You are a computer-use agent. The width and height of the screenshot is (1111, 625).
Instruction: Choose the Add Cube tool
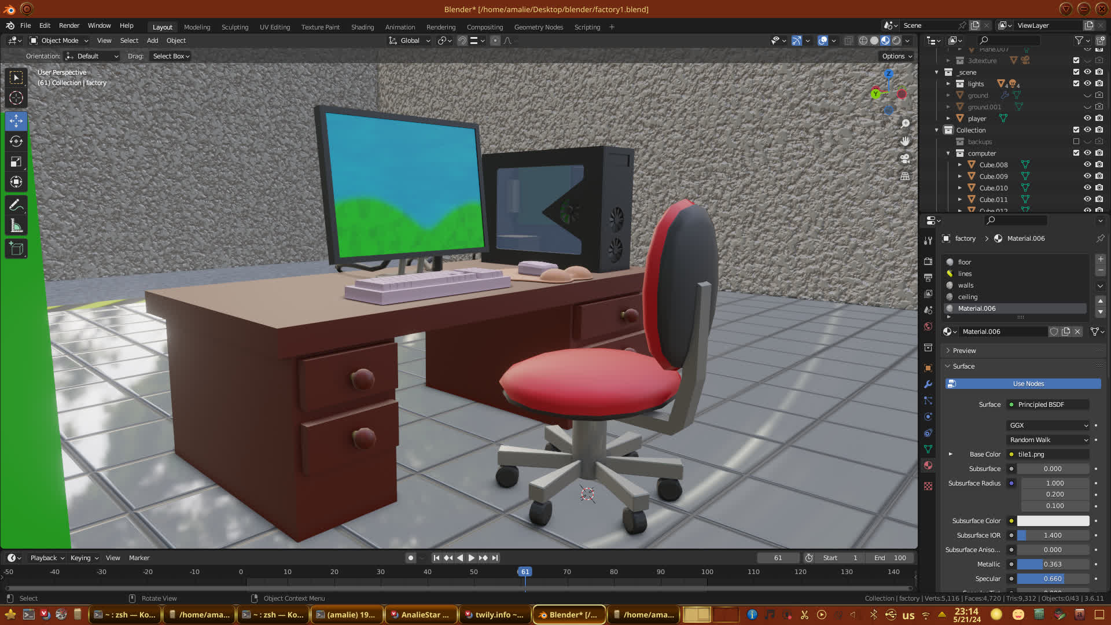[x=16, y=249]
